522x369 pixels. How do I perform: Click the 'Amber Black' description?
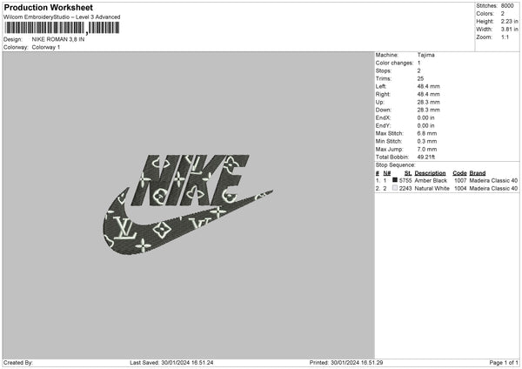(x=431, y=180)
